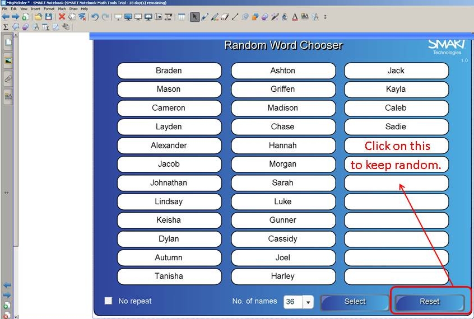The width and height of the screenshot is (474, 319).
Task: Enable the No repeat checkbox
Action: tap(108, 301)
